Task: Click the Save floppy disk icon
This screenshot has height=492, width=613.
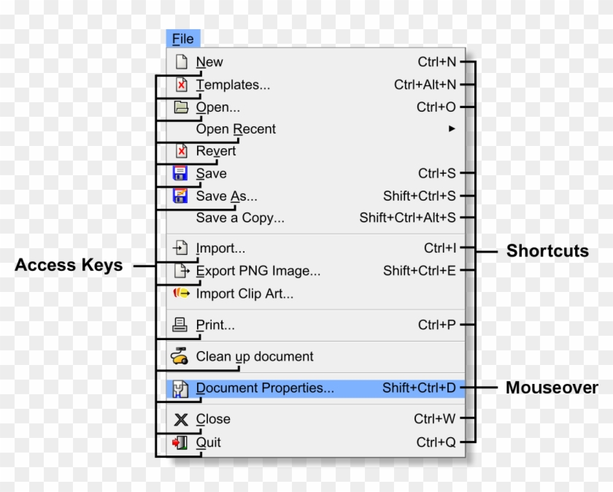Action: pyautogui.click(x=179, y=173)
